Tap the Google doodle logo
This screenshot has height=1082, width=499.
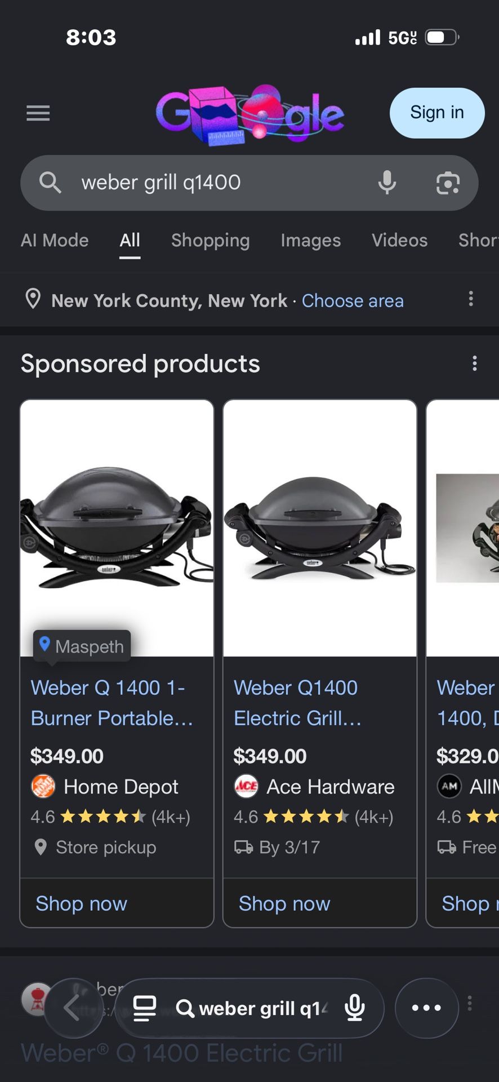[249, 114]
